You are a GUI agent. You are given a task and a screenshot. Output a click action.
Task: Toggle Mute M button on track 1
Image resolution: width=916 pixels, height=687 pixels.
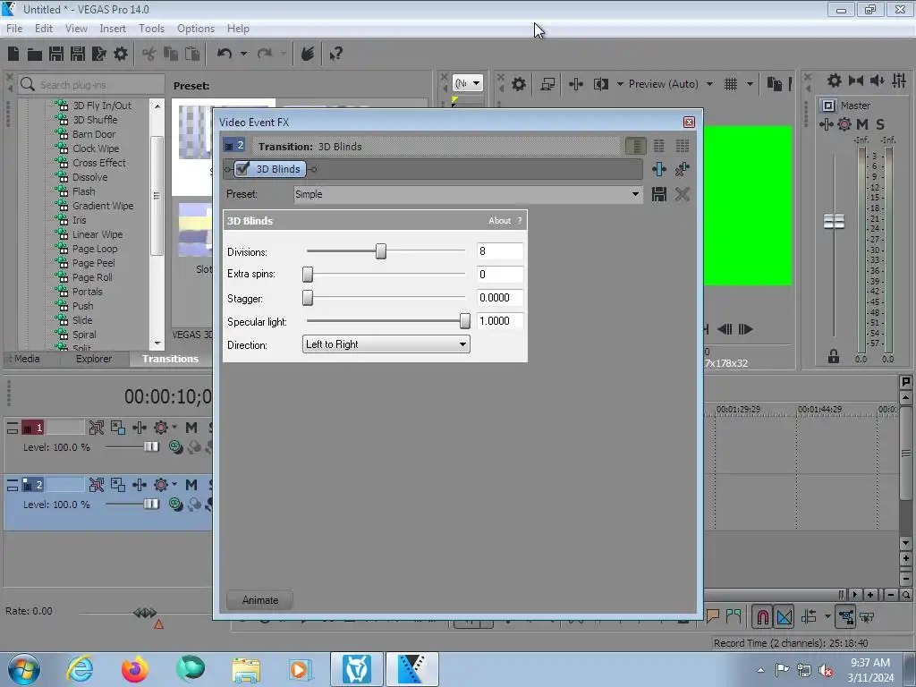(191, 428)
